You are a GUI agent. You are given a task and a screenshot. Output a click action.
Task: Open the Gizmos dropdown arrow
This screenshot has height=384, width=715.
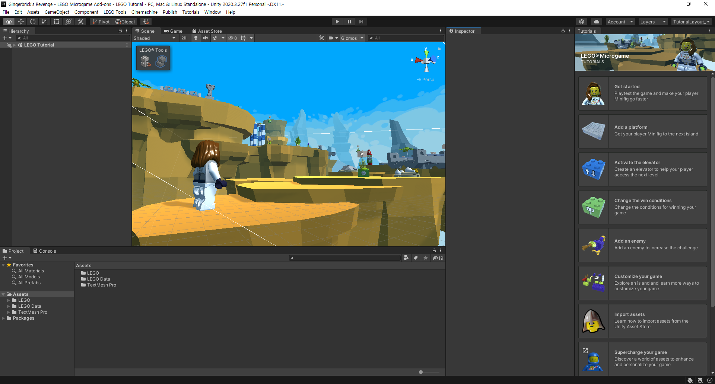point(362,38)
